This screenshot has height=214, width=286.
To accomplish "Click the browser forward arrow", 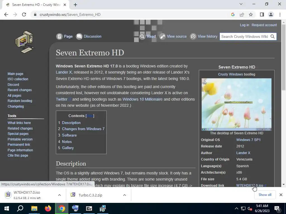I will (15, 14).
